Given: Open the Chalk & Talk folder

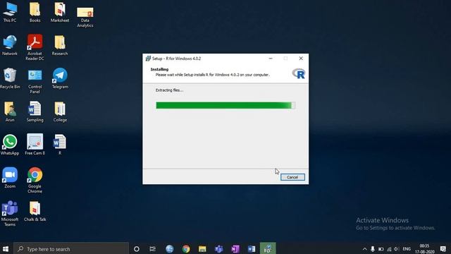Looking at the screenshot, I should click(x=35, y=211).
